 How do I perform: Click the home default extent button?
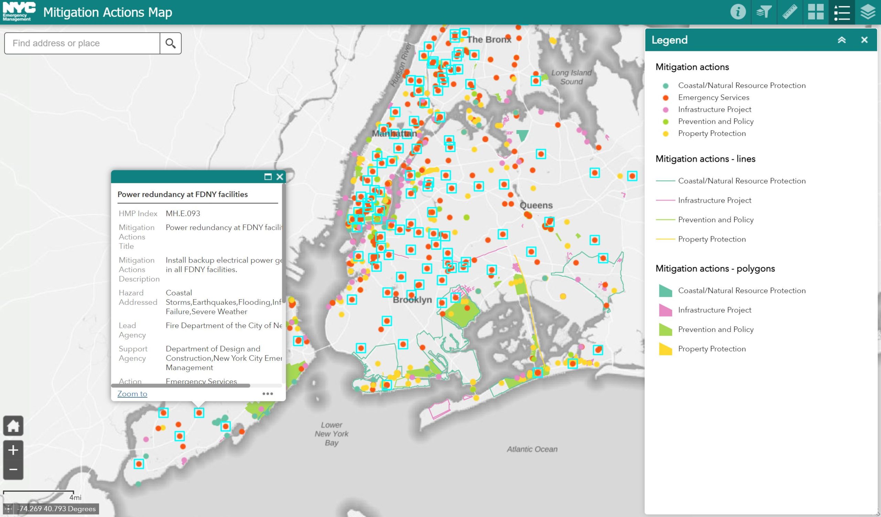tap(13, 426)
